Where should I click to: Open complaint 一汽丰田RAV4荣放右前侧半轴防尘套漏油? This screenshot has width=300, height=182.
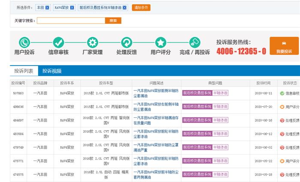click(156, 107)
